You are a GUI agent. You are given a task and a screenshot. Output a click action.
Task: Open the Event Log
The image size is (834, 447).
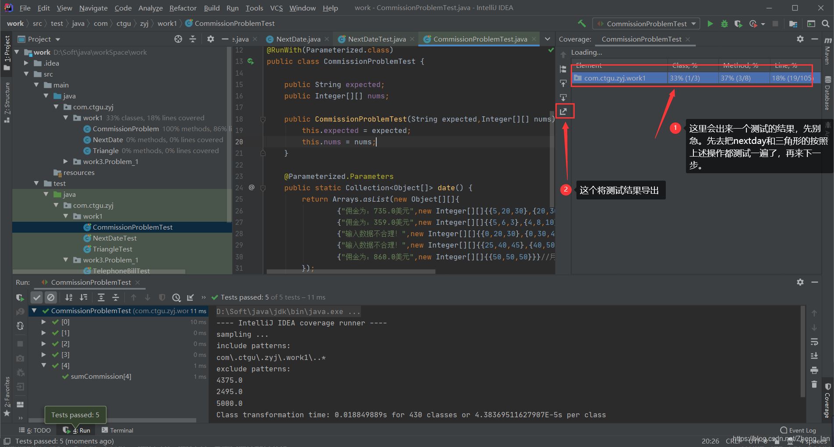tap(798, 430)
